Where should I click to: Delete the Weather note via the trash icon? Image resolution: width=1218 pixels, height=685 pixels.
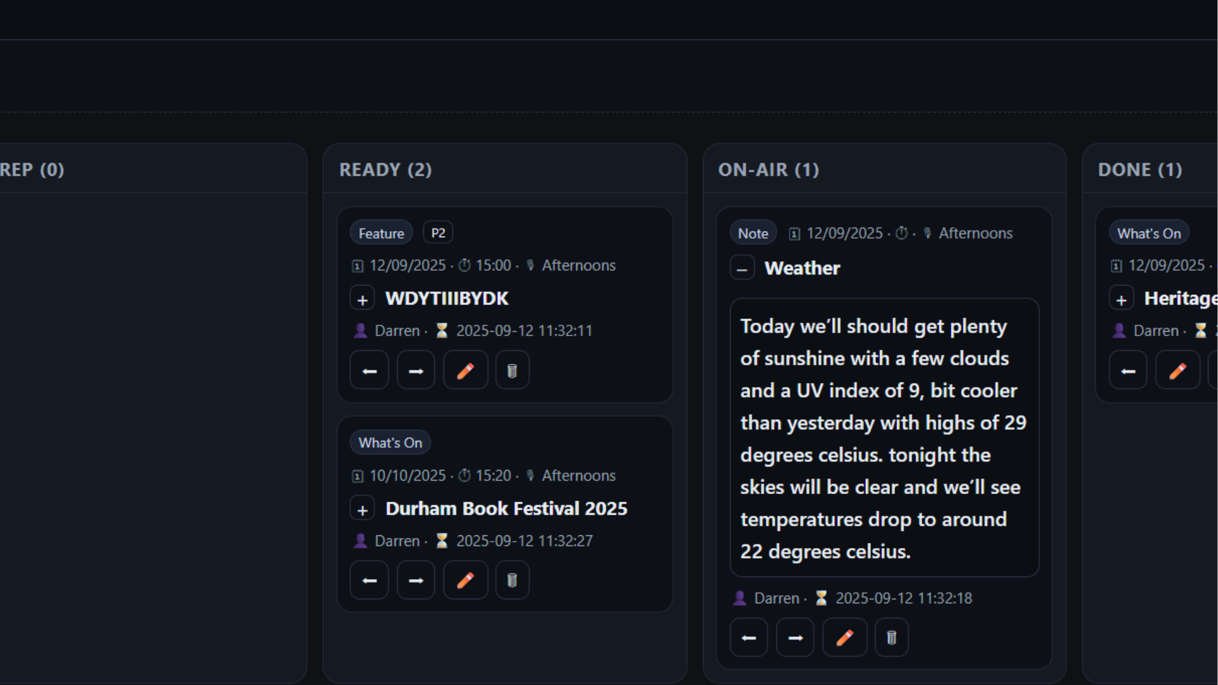pyautogui.click(x=891, y=637)
